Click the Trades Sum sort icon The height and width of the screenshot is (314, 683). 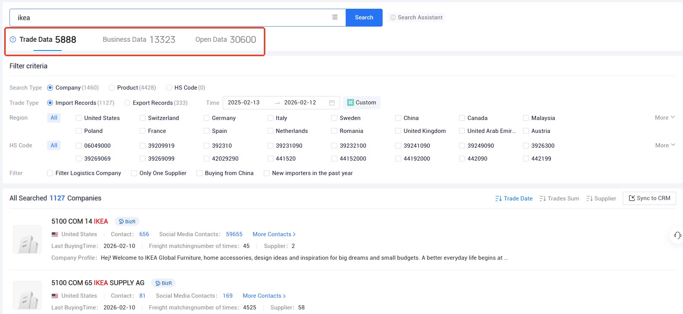(x=543, y=199)
